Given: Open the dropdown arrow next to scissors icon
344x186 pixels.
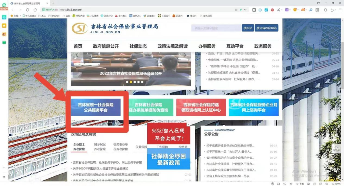Looking at the screenshot, I should pyautogui.click(x=282, y=10).
